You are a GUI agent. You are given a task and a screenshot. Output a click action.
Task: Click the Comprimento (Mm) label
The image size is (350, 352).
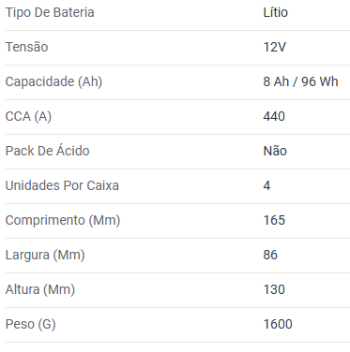63,221
